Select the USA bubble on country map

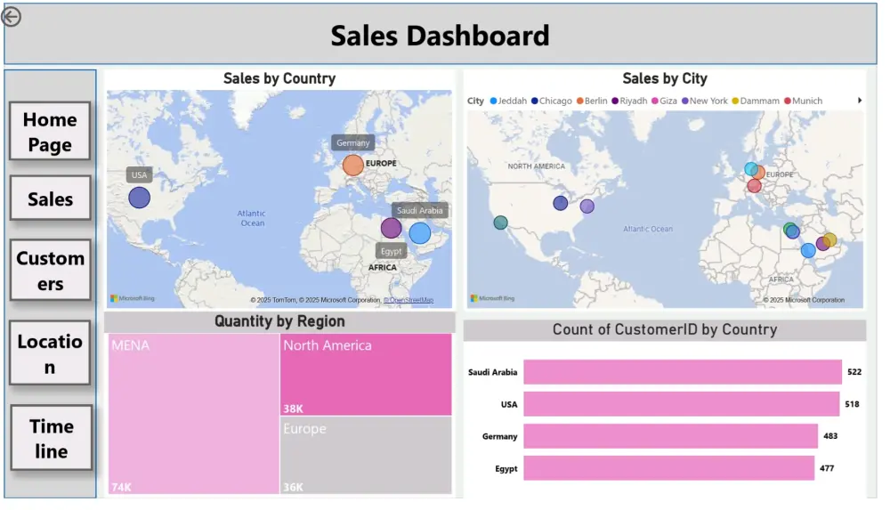point(139,198)
